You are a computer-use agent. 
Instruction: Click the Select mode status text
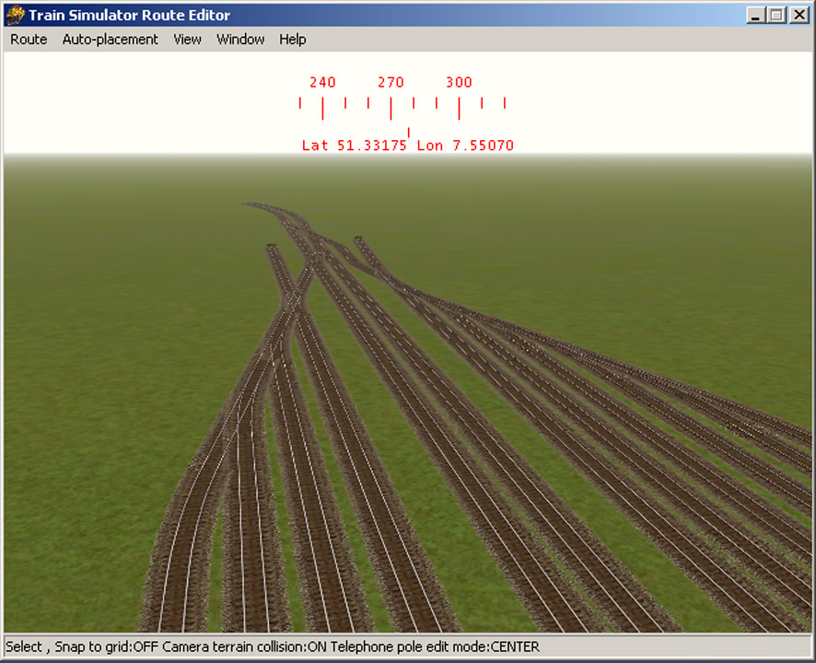tap(24, 646)
